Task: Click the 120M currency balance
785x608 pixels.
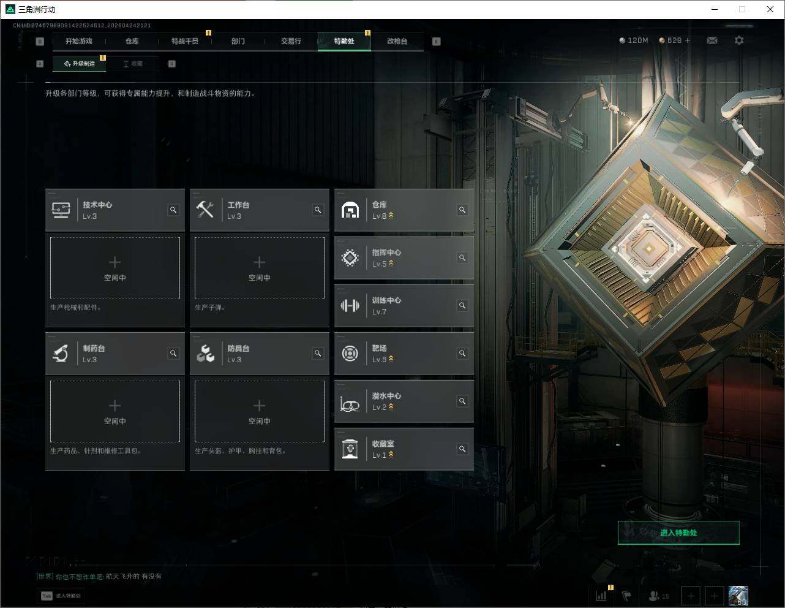Action: pos(634,40)
